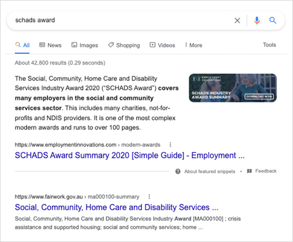This screenshot has width=293, height=242.
Task: Switch to the Shopping tab
Action: tap(124, 45)
